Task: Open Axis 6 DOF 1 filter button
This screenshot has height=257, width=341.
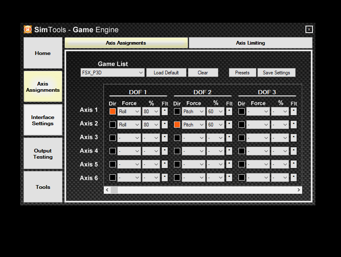Action: 165,177
